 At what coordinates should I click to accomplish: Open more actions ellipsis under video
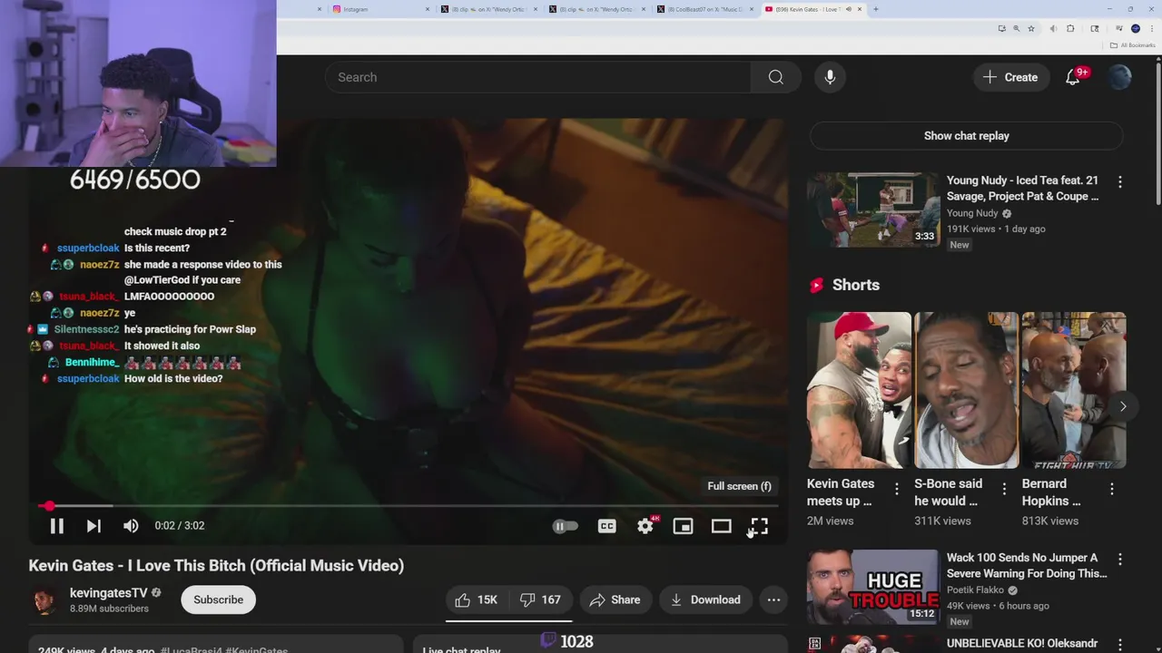pos(773,599)
